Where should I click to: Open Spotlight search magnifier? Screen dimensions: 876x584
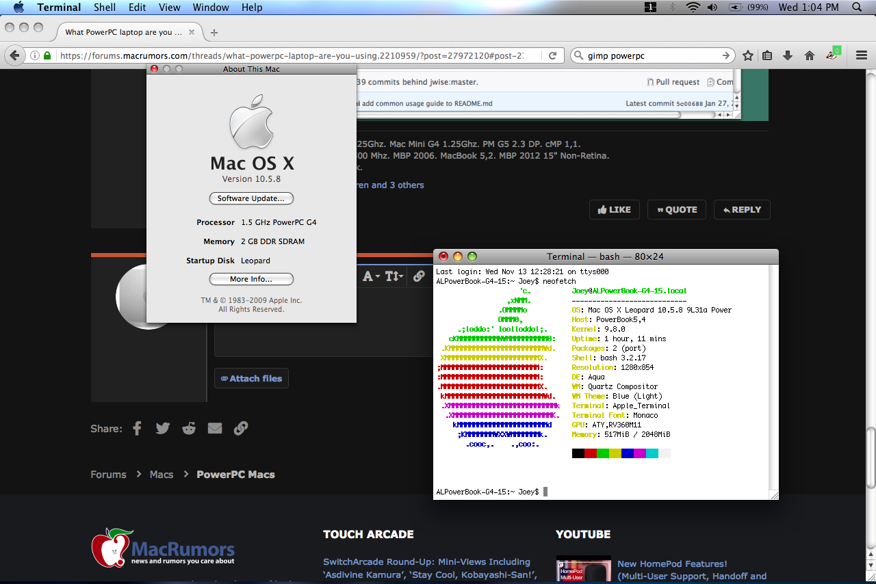(x=857, y=8)
